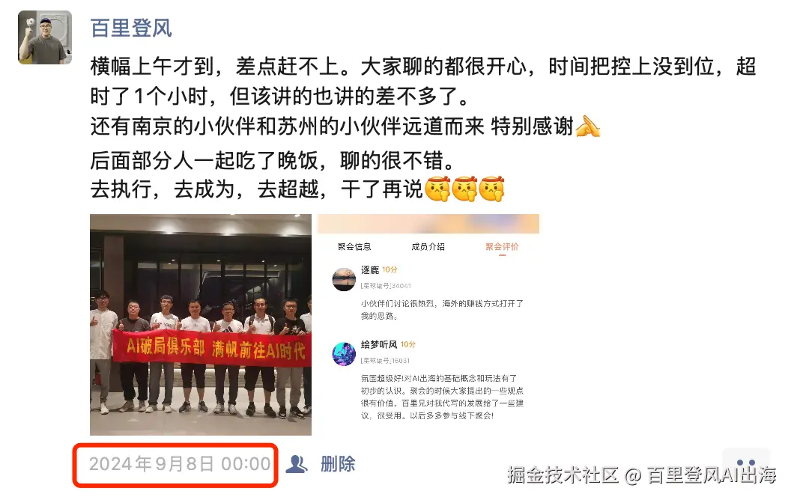The width and height of the screenshot is (791, 500).
Task: Click the 2024年9月8日 00:00 timestamp
Action: (180, 464)
